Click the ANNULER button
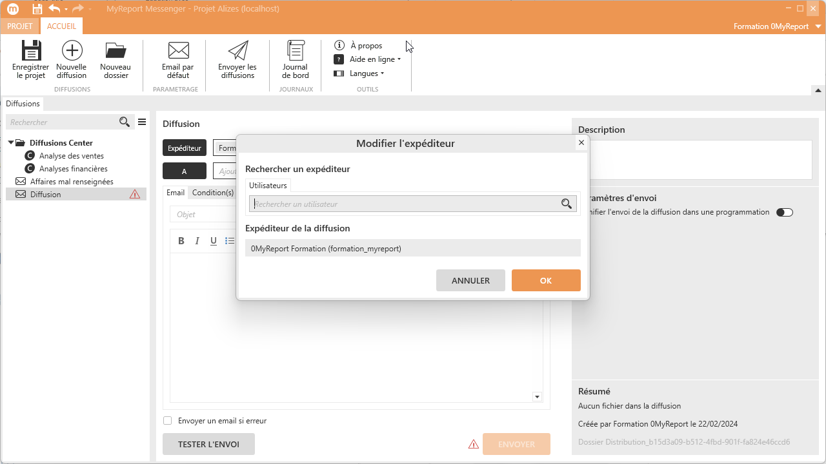 click(x=470, y=280)
